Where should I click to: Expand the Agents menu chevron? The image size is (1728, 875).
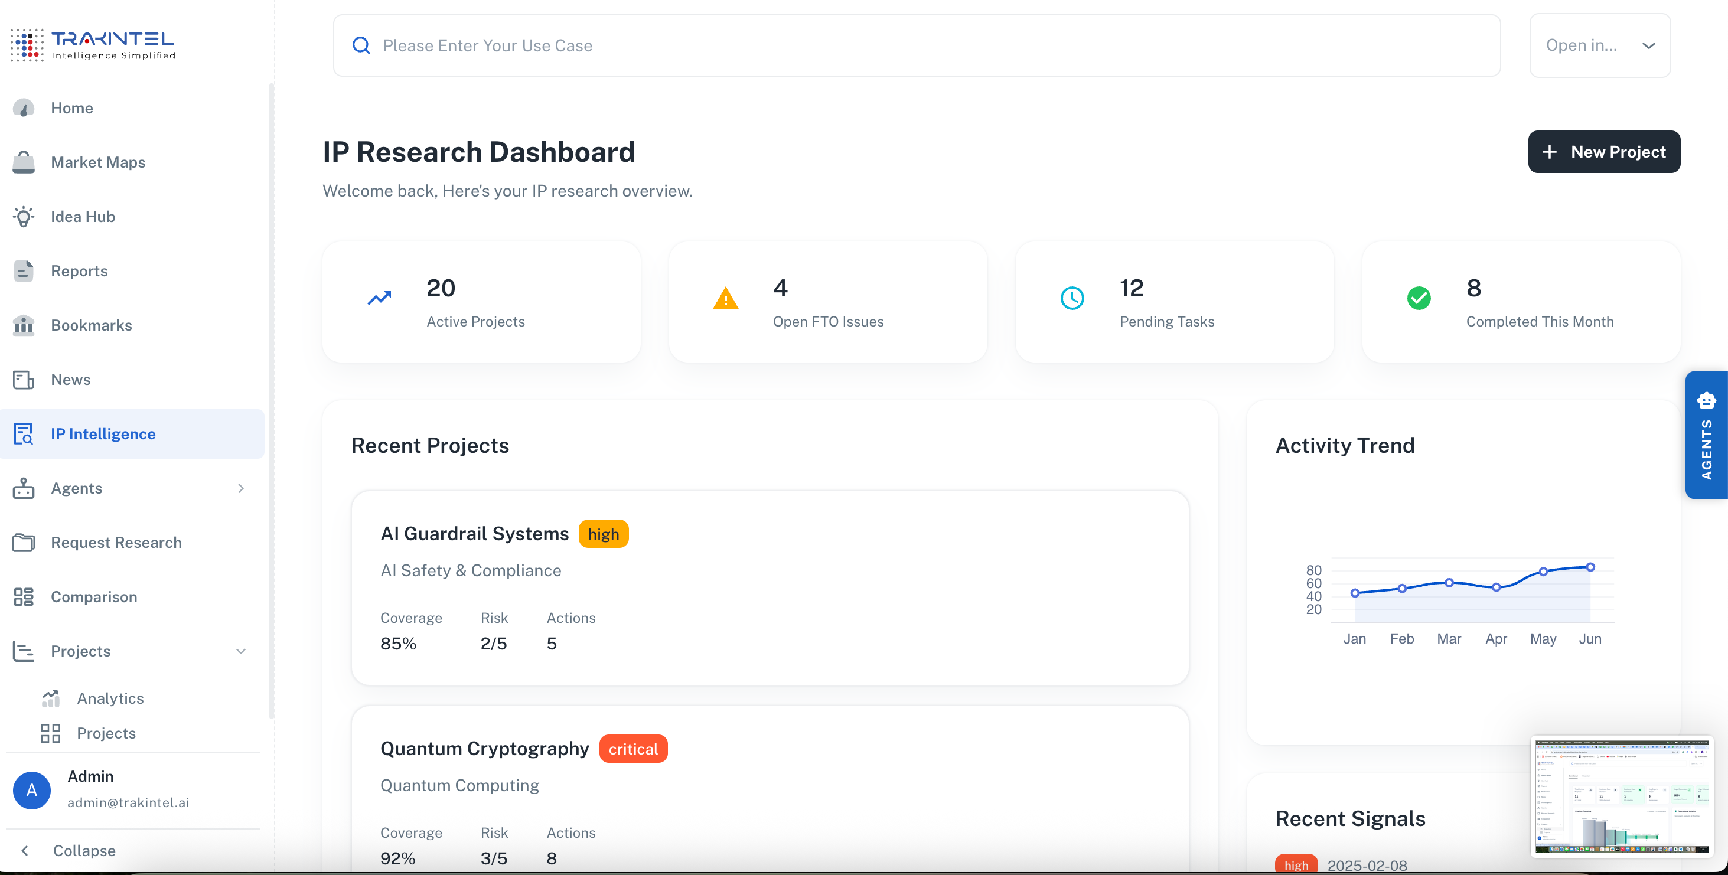[241, 488]
